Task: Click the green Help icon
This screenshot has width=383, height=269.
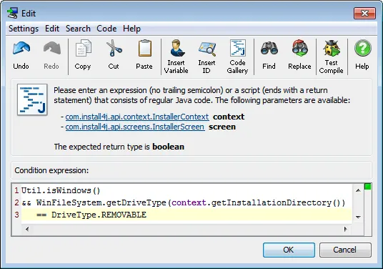Action: [362, 48]
